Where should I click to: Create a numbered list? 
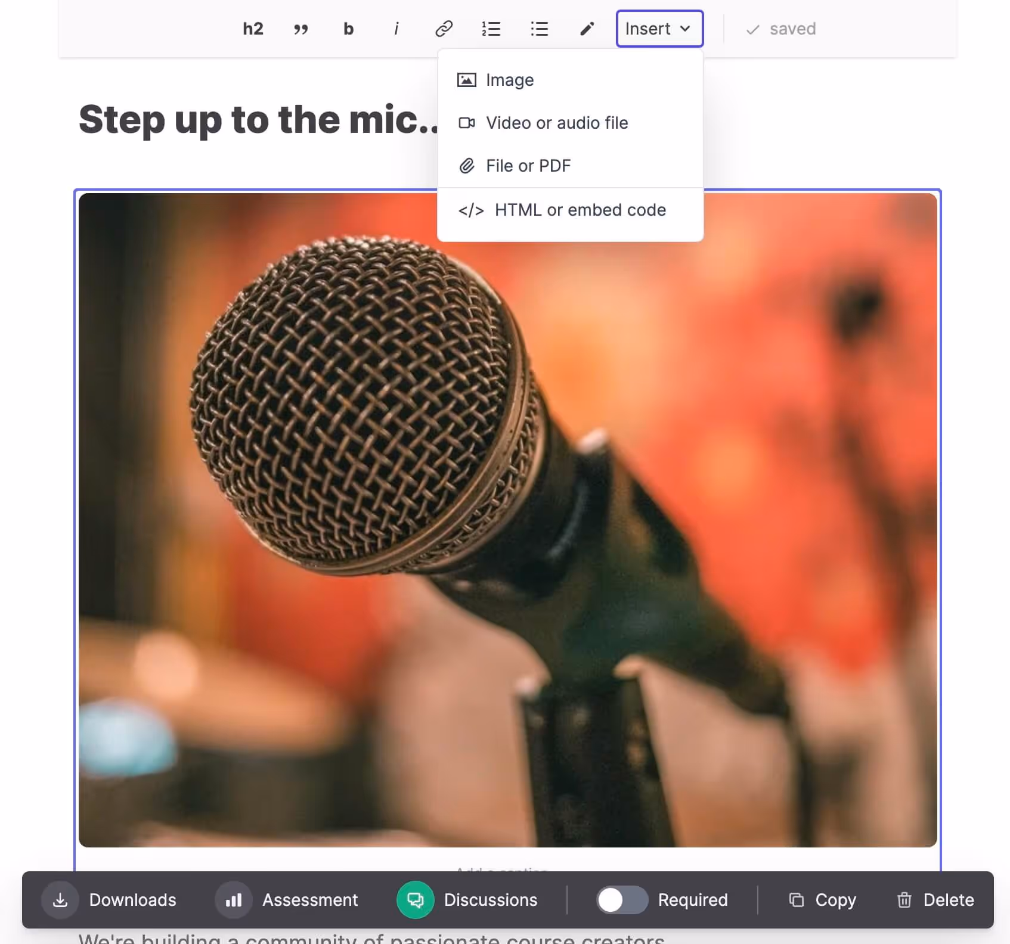491,28
